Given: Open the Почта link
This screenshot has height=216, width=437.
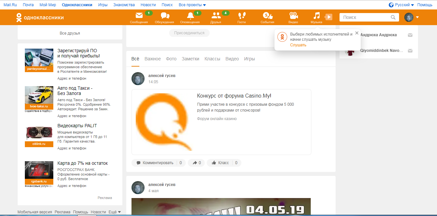Looking at the screenshot, I should 28,5.
